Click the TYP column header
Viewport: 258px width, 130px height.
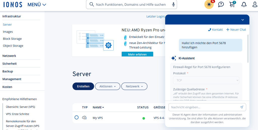click(x=85, y=107)
